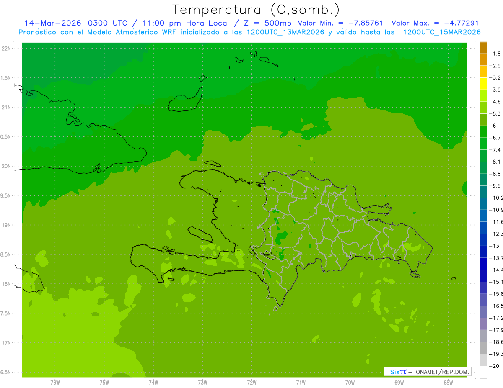This screenshot has height=388, width=503.
Task: Click the 'ONAMET/REP.DOM.' credit label
Action: pos(442,372)
